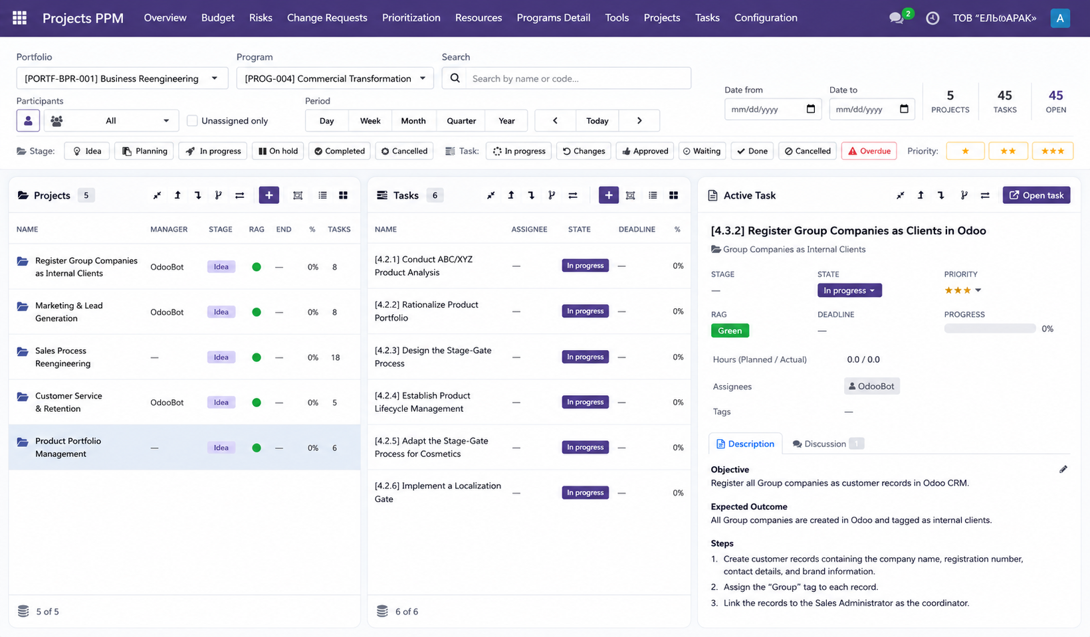Click the shrink icon in Active Task panel
The width and height of the screenshot is (1090, 637).
[900, 195]
